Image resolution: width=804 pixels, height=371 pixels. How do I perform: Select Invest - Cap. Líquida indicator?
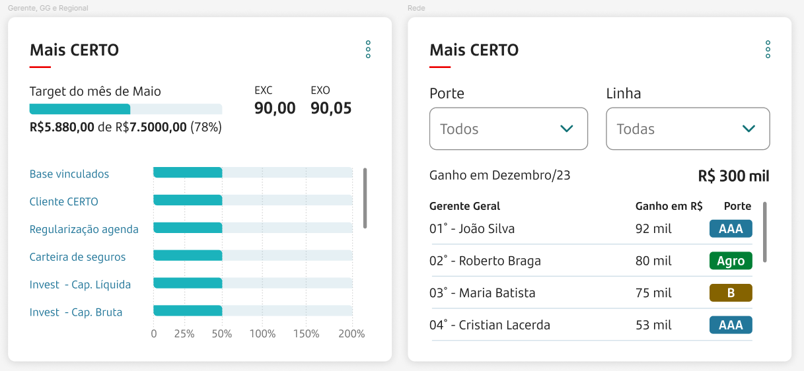coord(80,285)
